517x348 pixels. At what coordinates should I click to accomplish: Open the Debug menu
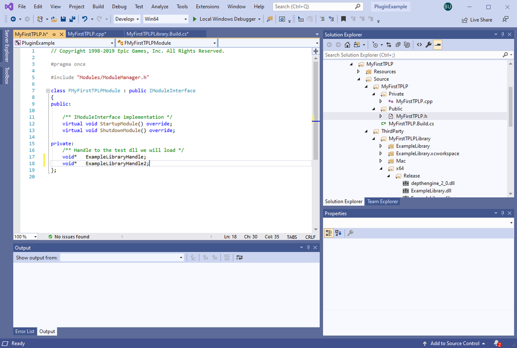119,7
